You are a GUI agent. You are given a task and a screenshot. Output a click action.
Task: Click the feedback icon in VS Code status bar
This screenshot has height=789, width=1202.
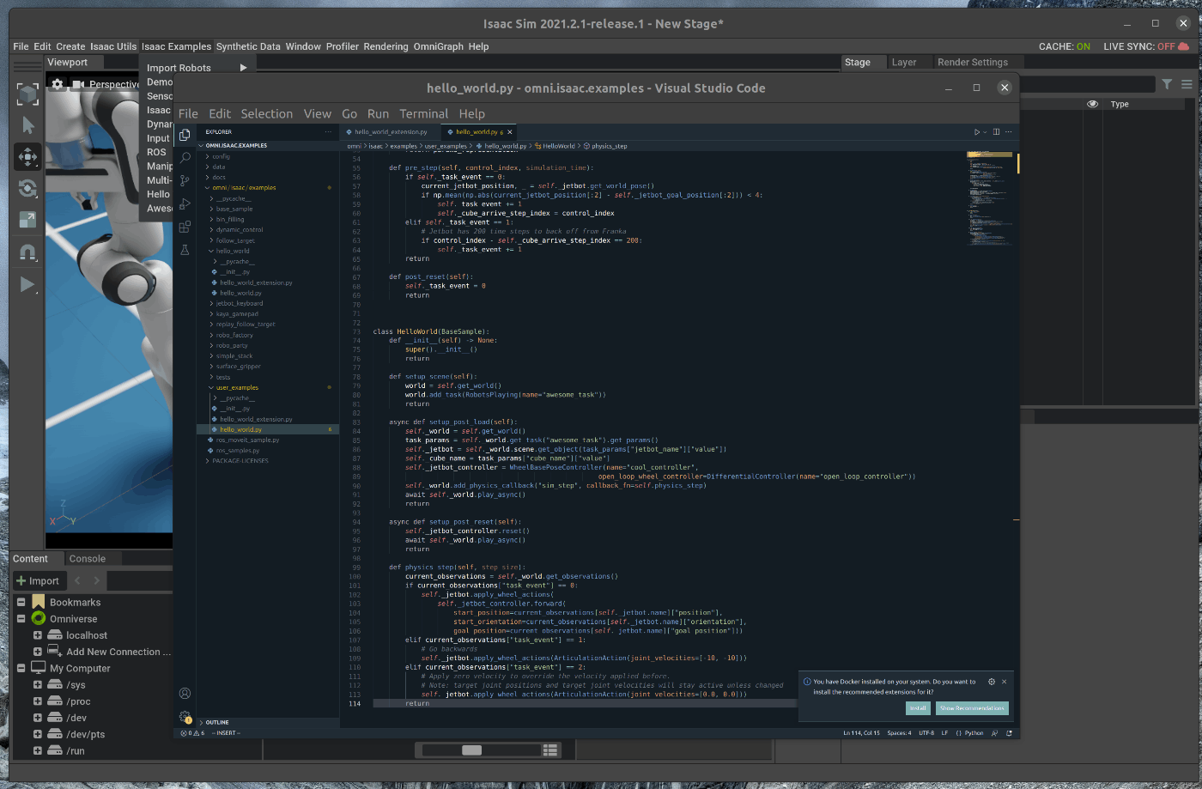click(x=995, y=733)
